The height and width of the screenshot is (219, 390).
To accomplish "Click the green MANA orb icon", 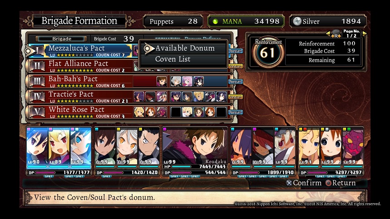I will [x=215, y=22].
